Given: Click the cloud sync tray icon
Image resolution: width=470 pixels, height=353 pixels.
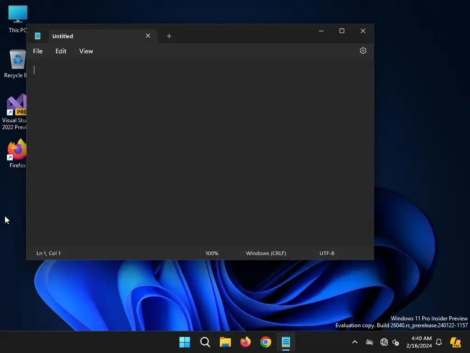Looking at the screenshot, I should [369, 342].
